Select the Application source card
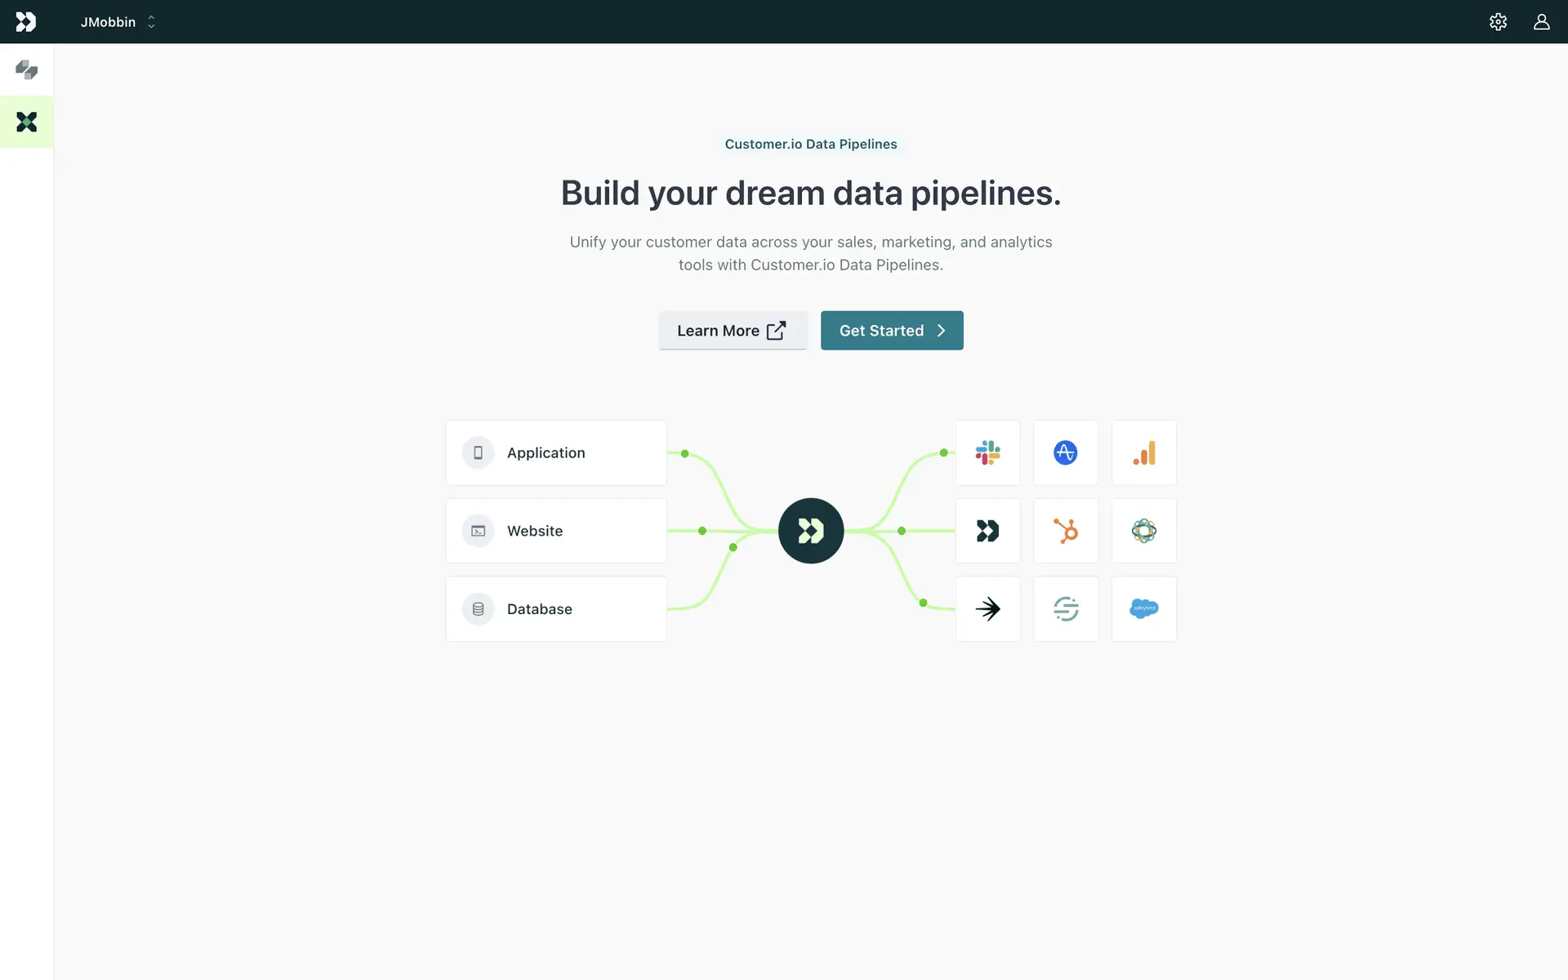Viewport: 1568px width, 980px height. point(556,452)
